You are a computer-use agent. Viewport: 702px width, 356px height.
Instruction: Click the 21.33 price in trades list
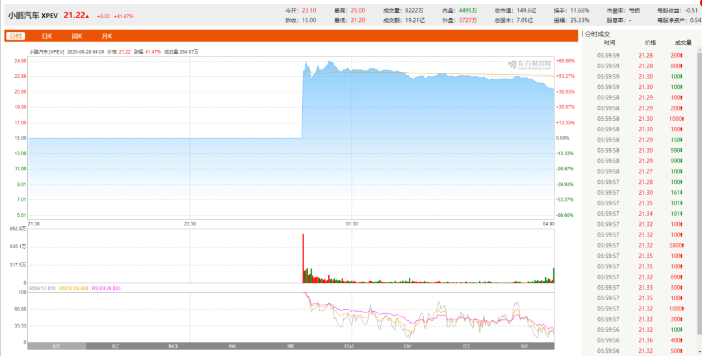645,288
